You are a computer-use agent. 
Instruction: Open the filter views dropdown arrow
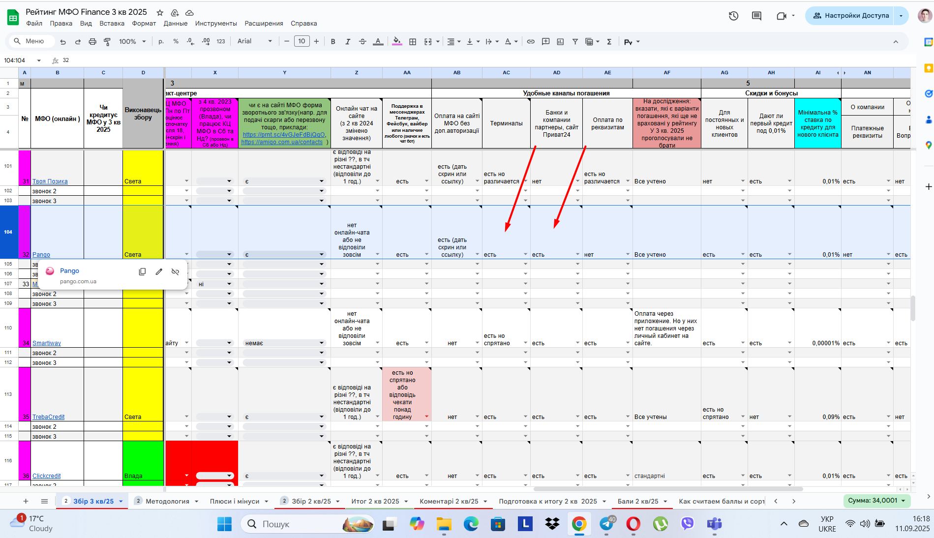tap(598, 42)
